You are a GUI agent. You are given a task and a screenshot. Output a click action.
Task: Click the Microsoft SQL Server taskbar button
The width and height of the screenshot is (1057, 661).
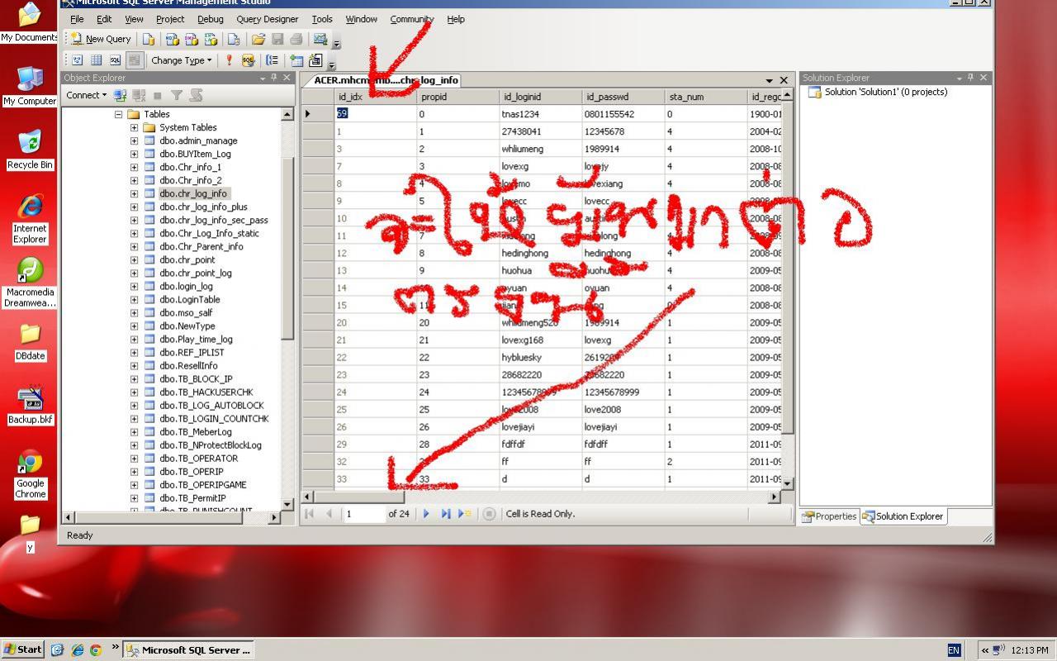point(188,649)
